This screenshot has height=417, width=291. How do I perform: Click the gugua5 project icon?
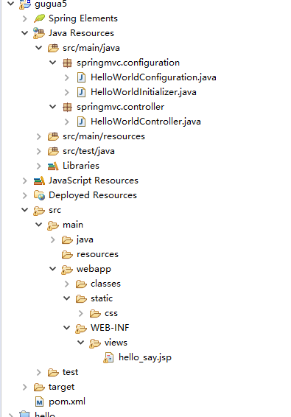point(25,4)
